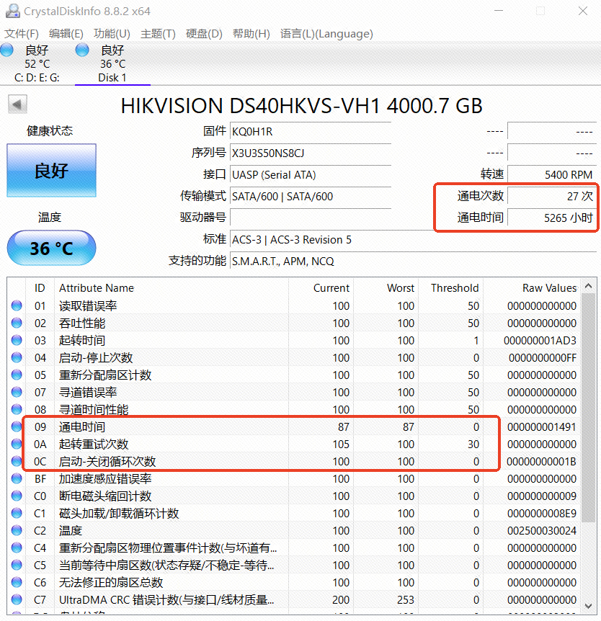601x621 pixels.
Task: Click raw value 000000001491 of 通电时间
Action: 542,427
